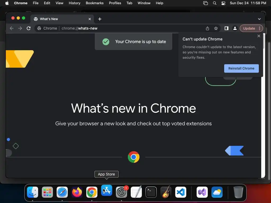Launch Firefox from the dock

click(x=77, y=192)
